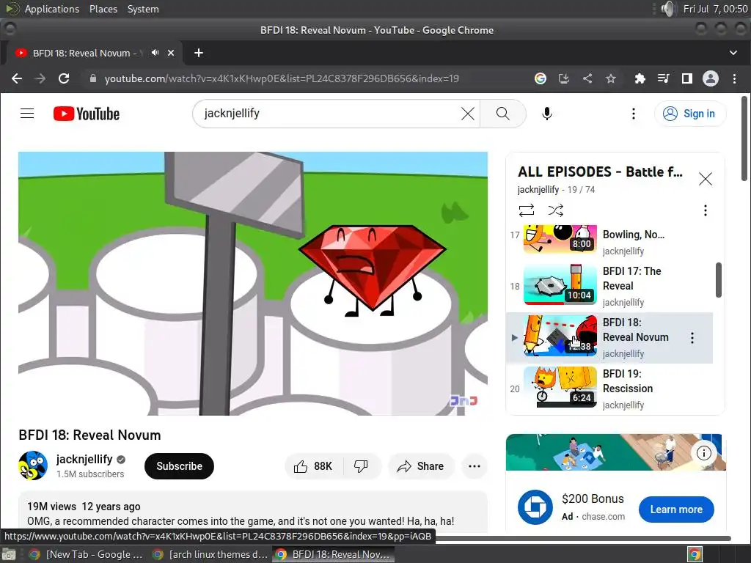This screenshot has width=751, height=563.
Task: Click the search magnifier button
Action: (x=502, y=114)
